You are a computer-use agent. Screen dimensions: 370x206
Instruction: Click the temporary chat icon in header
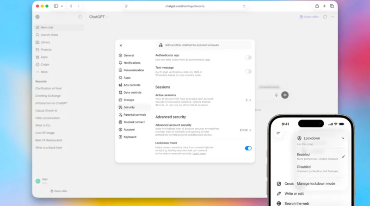[x=325, y=17]
